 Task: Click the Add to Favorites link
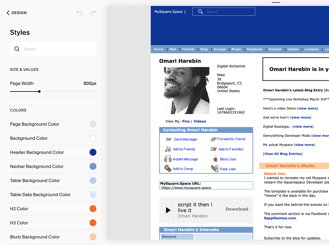click(x=231, y=149)
